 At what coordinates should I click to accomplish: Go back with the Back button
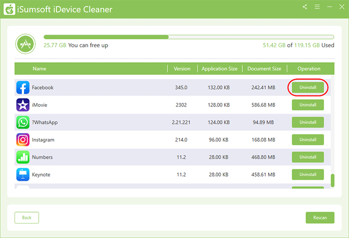click(x=27, y=218)
